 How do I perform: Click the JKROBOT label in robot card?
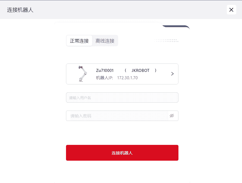140,71
